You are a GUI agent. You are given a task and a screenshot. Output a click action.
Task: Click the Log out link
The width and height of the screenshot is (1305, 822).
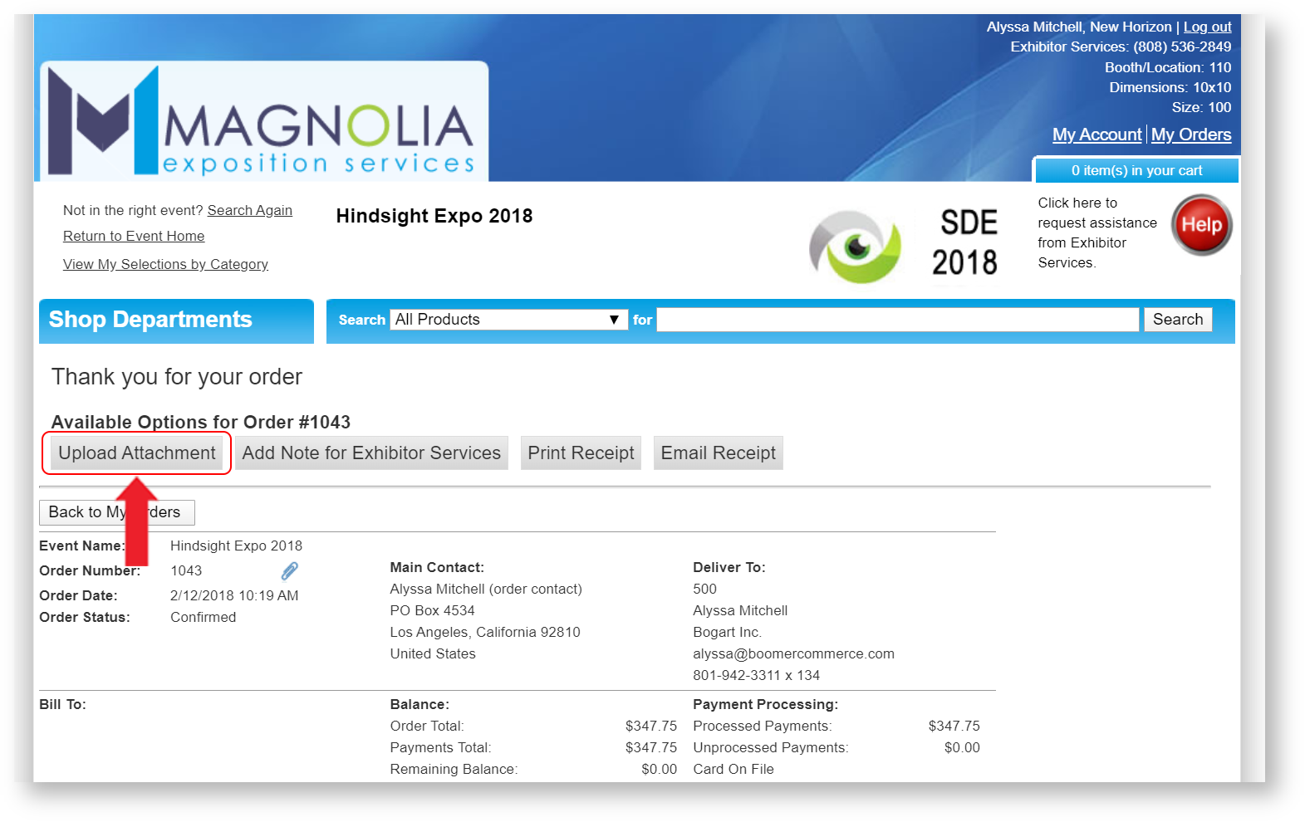pos(1207,27)
